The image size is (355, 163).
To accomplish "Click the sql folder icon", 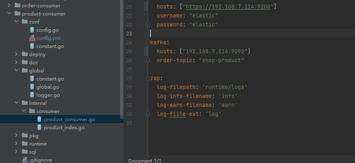I will pyautogui.click(x=25, y=152).
